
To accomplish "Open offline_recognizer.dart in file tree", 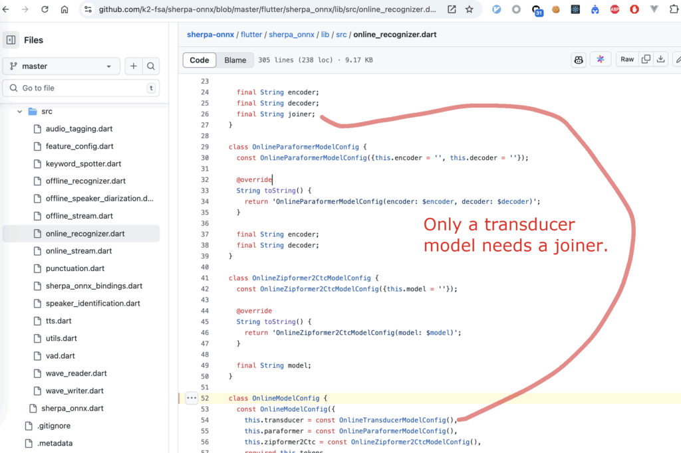I will click(85, 181).
